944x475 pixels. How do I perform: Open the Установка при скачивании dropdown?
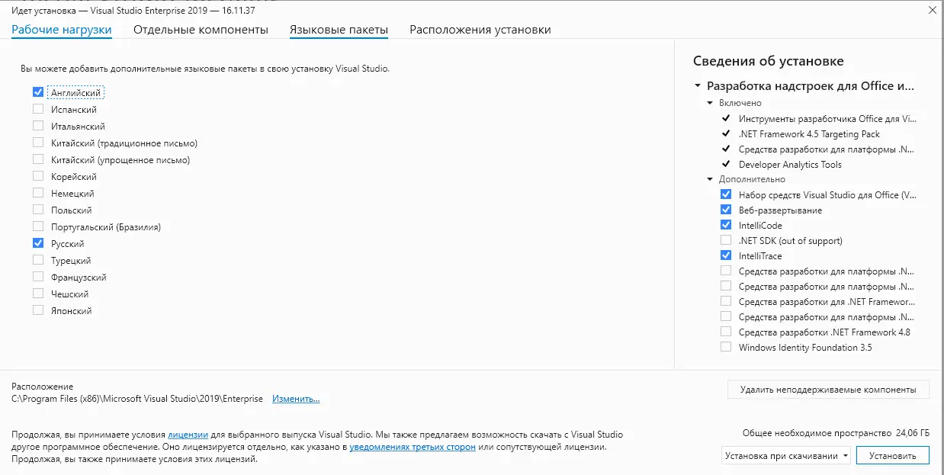coord(786,456)
